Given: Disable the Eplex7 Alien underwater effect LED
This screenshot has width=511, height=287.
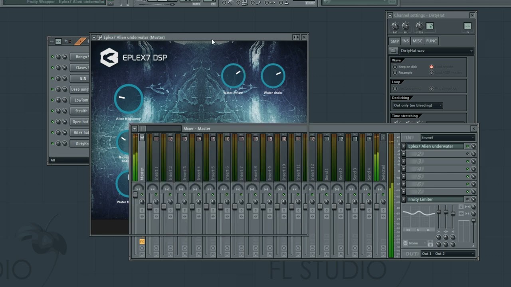Looking at the screenshot, I should click(x=467, y=146).
